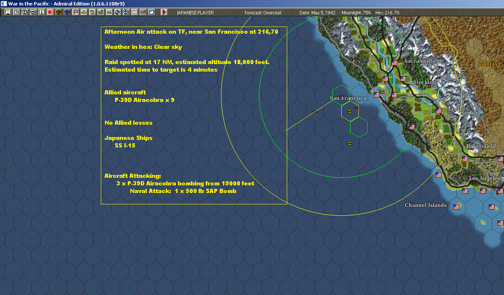The height and width of the screenshot is (295, 504).
Task: Click the 'Weather in hex: Clear sky' line
Action: (143, 47)
